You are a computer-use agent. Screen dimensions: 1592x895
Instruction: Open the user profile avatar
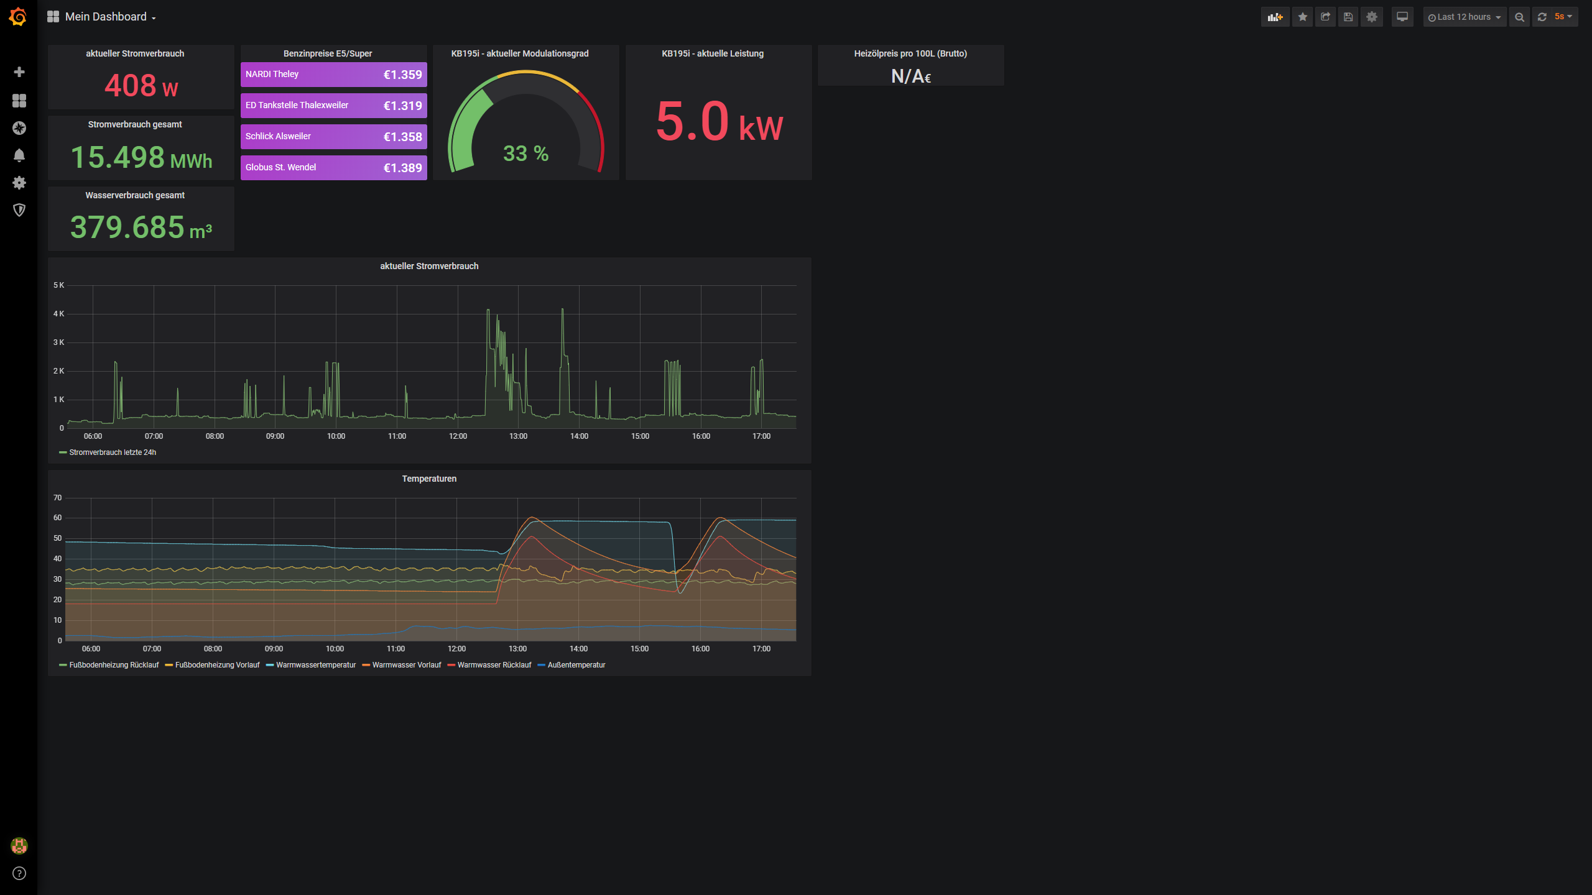pyautogui.click(x=19, y=845)
